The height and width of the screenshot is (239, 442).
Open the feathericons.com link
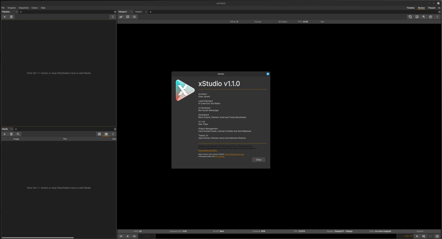coord(234,154)
